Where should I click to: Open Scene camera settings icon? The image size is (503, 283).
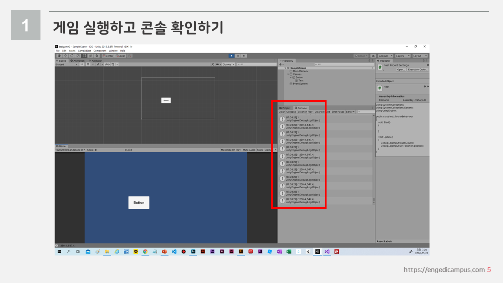coord(218,64)
